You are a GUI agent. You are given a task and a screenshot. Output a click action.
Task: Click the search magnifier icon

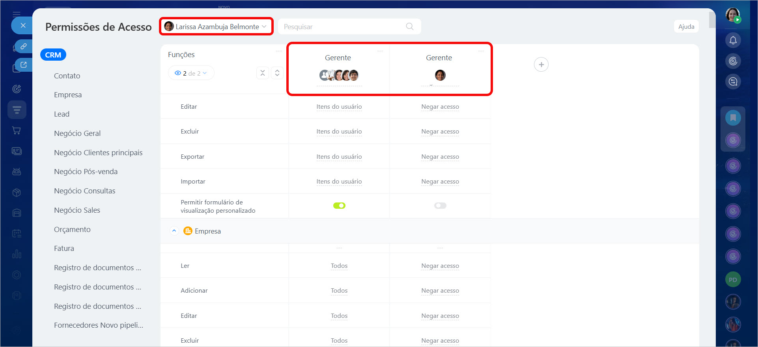point(409,26)
